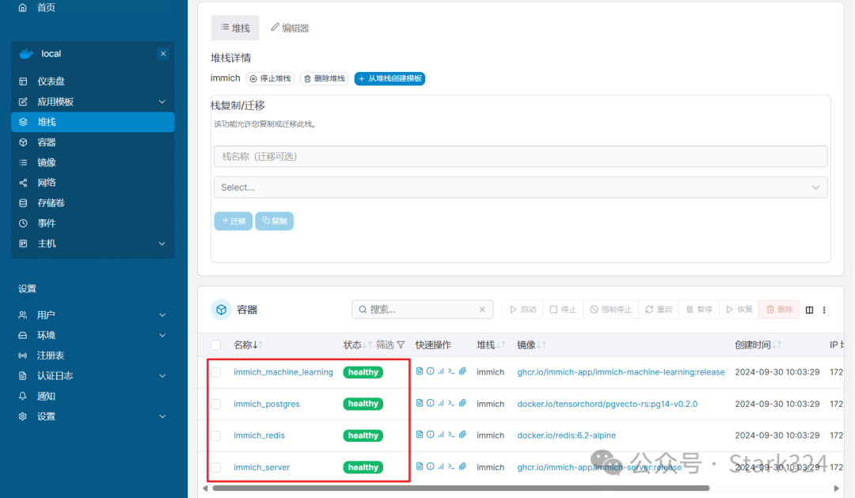Check the immich_machine_learning row checkbox
The image size is (855, 498).
tap(216, 372)
